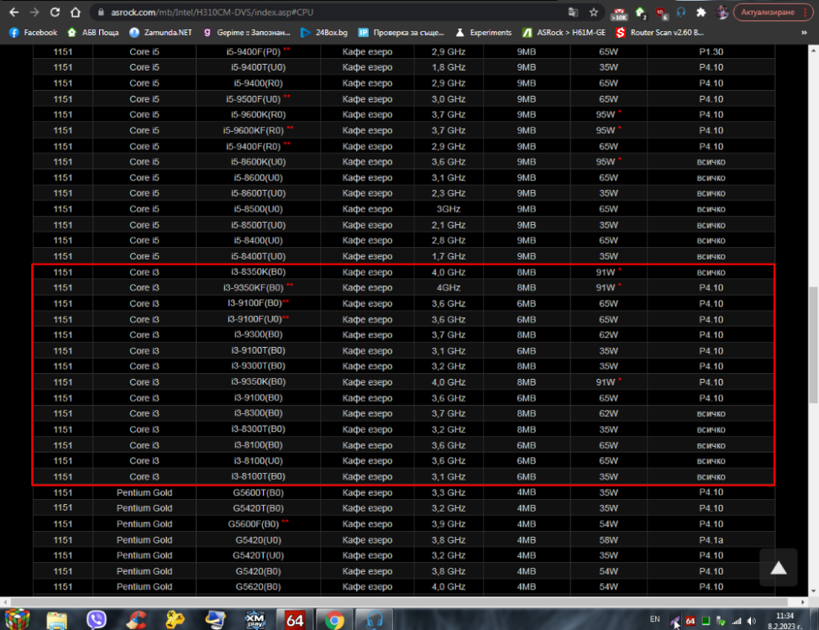
Task: Switch to the headset app taskbar window
Action: (374, 620)
